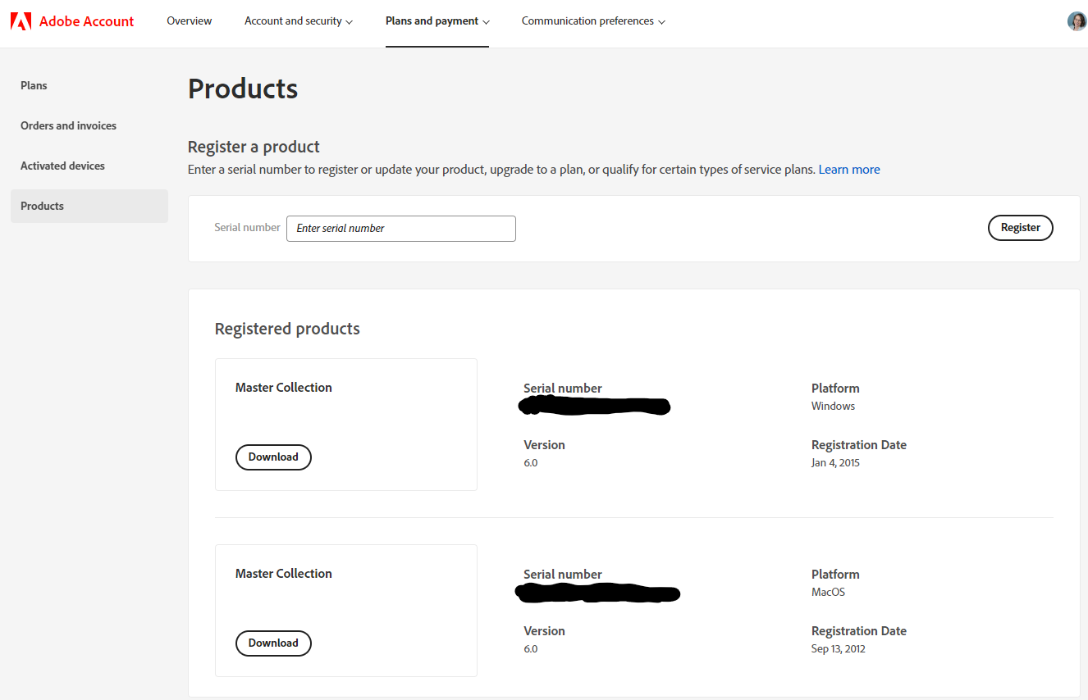Image resolution: width=1088 pixels, height=700 pixels.
Task: Open Activated devices page
Action: 89,166
